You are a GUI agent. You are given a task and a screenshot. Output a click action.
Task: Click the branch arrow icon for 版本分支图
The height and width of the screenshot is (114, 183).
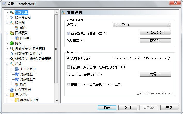11,18
